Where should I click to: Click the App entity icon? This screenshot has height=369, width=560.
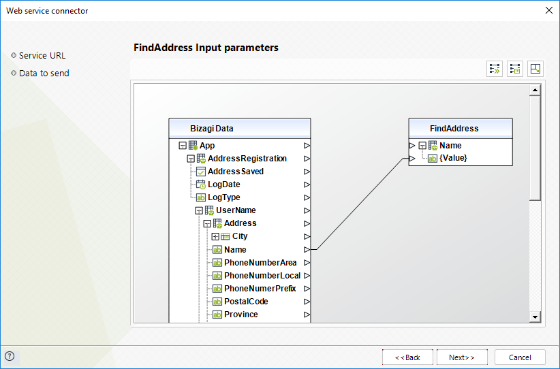(x=193, y=146)
